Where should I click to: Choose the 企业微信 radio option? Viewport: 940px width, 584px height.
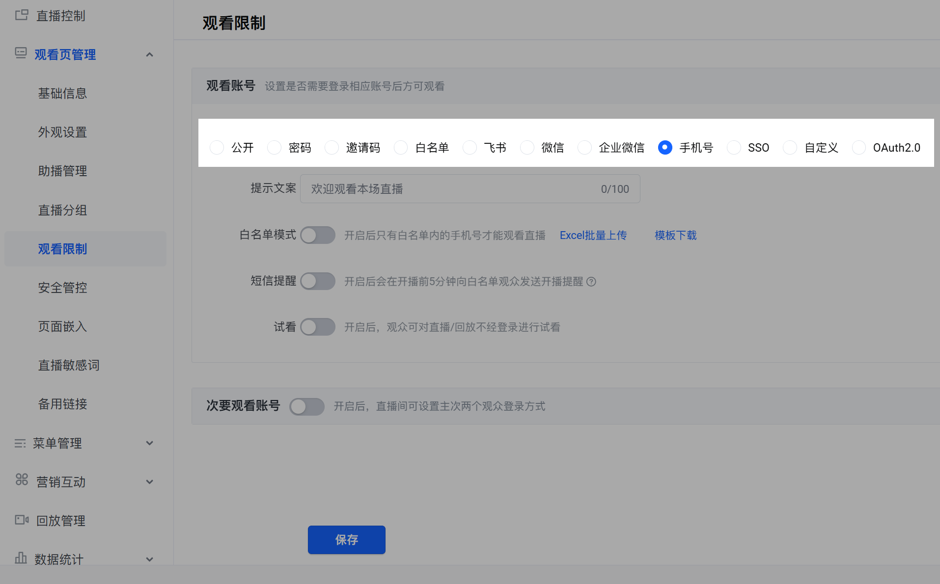584,148
